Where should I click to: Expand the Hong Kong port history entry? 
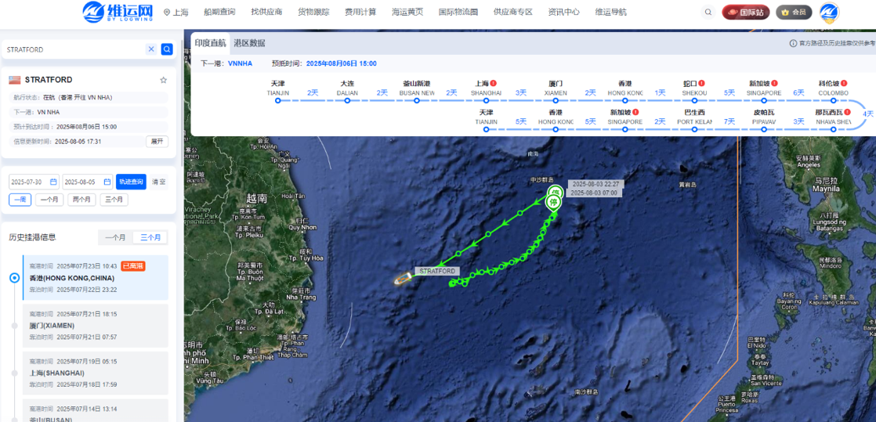[95, 278]
